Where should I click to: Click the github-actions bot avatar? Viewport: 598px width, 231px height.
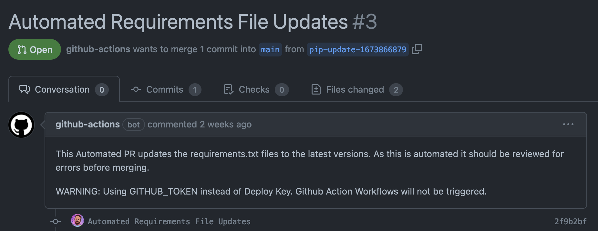(21, 125)
